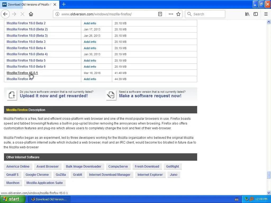Open Google Chrome software link
Screen dimensions: 271x203
coord(37,174)
